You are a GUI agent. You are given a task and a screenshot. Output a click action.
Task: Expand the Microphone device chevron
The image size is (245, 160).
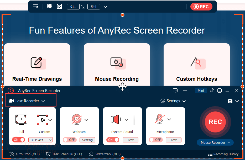pos(169,120)
